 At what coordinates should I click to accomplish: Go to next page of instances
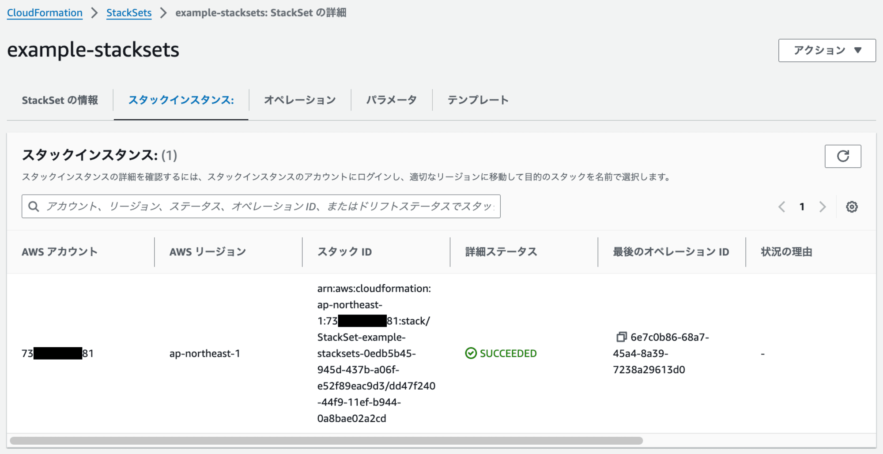pyautogui.click(x=822, y=206)
